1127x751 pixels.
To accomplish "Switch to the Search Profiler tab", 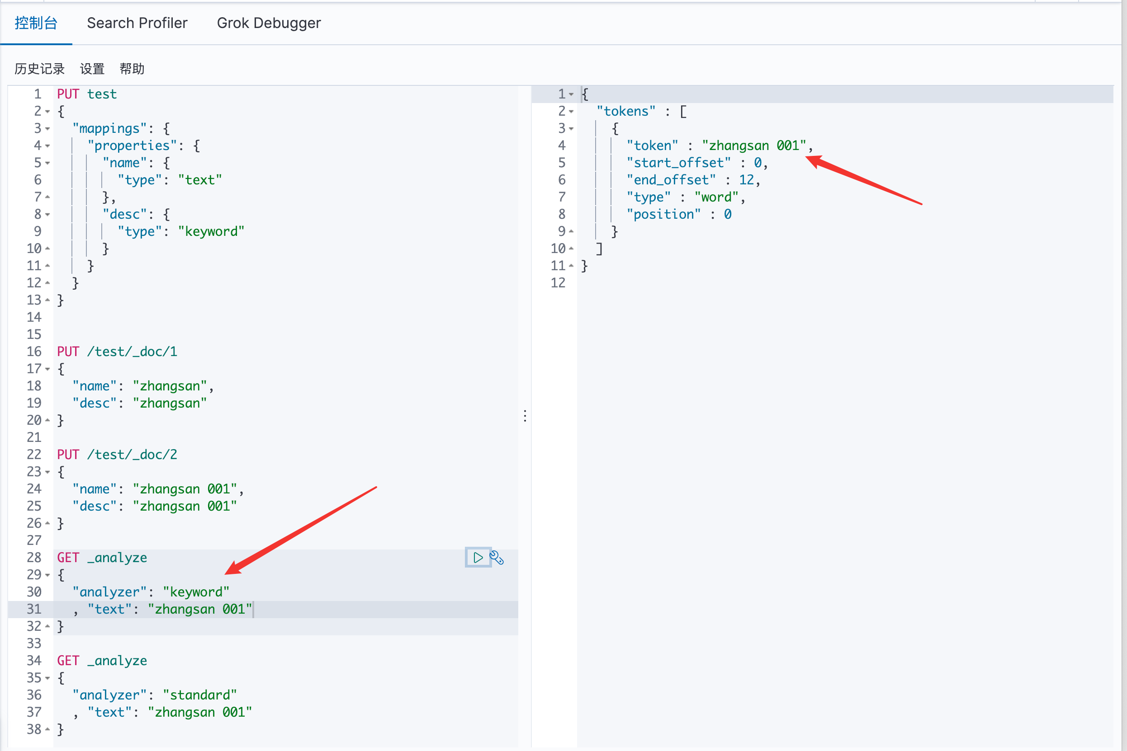I will tap(137, 23).
